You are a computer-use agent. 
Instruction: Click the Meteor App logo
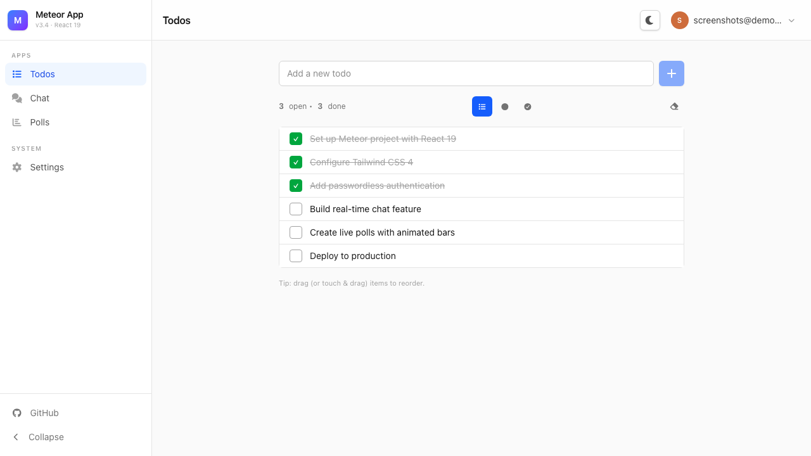click(x=18, y=20)
